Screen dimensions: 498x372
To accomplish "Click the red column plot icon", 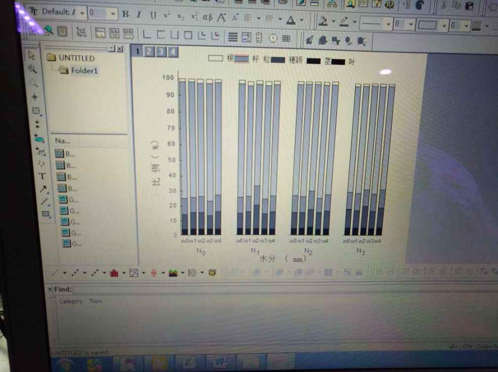I will [114, 273].
